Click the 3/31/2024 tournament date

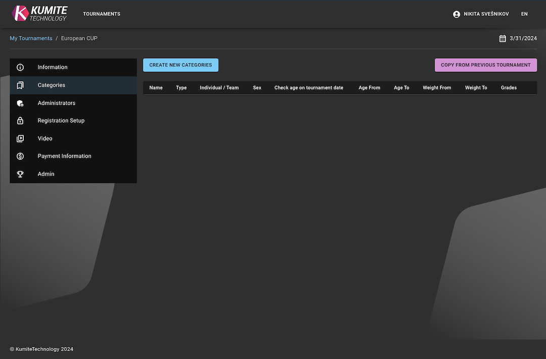tap(523, 38)
